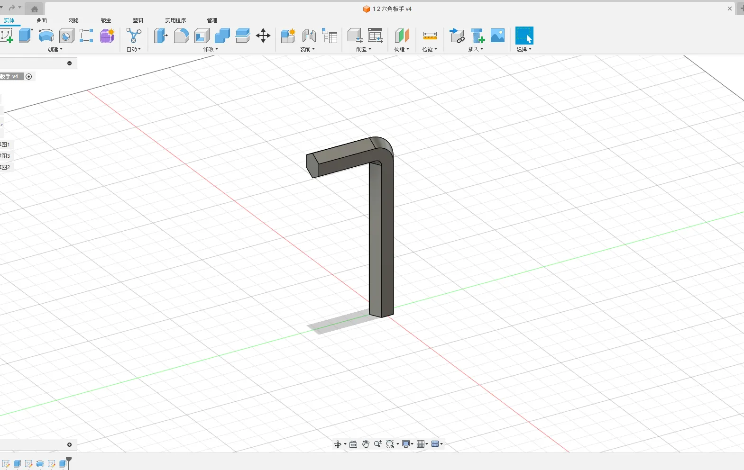Open the 装配 dropdown menu
This screenshot has width=744, height=470.
point(307,49)
